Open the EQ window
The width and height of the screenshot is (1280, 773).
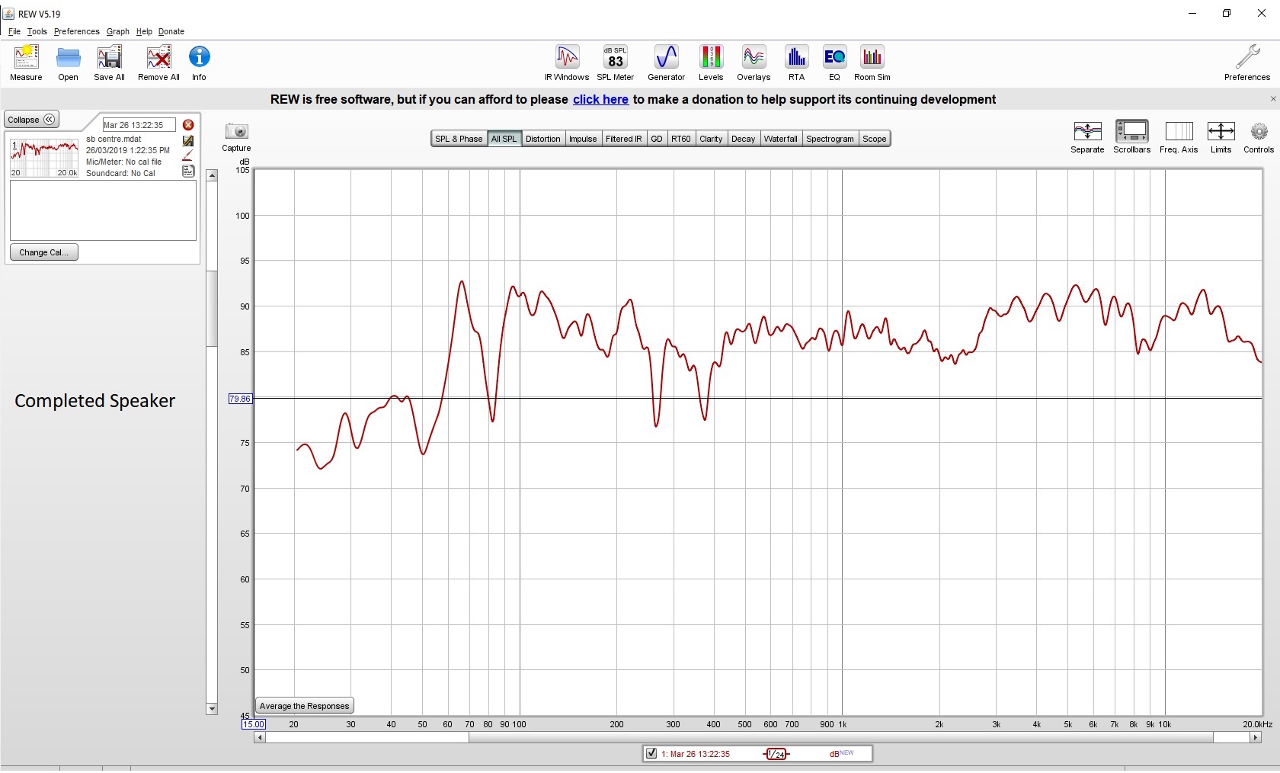tap(834, 63)
